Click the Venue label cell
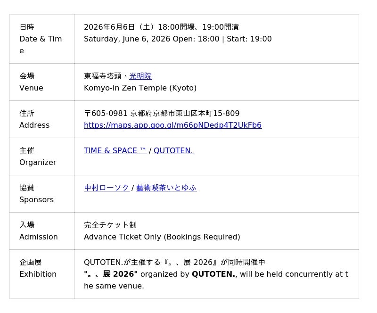 (42, 82)
